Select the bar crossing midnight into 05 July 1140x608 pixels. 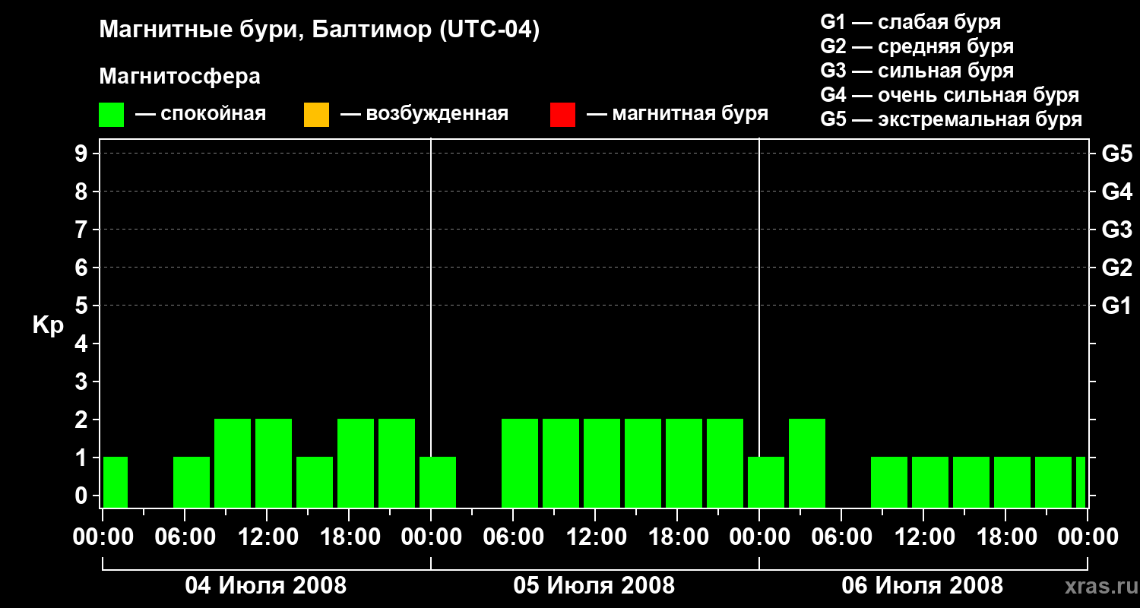click(x=438, y=482)
